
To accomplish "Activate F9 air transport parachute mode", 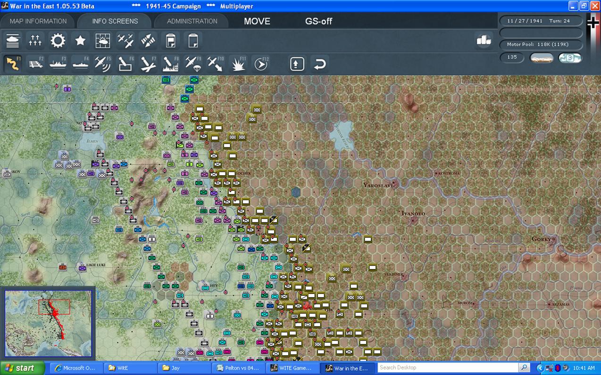I will 193,64.
